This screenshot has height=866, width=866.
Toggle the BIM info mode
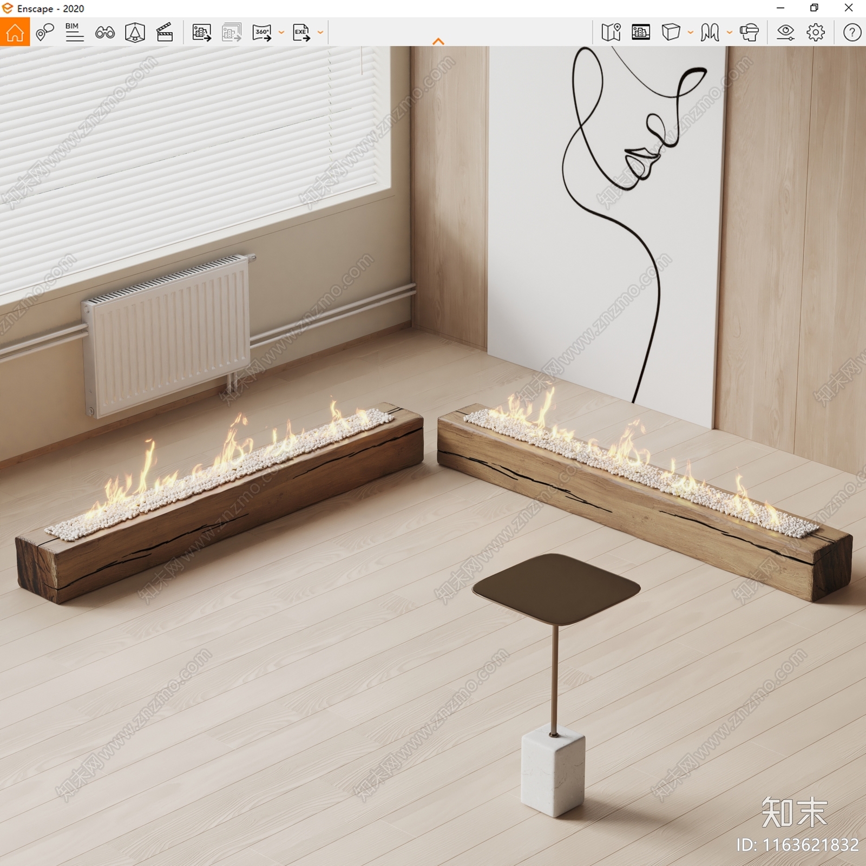(74, 32)
